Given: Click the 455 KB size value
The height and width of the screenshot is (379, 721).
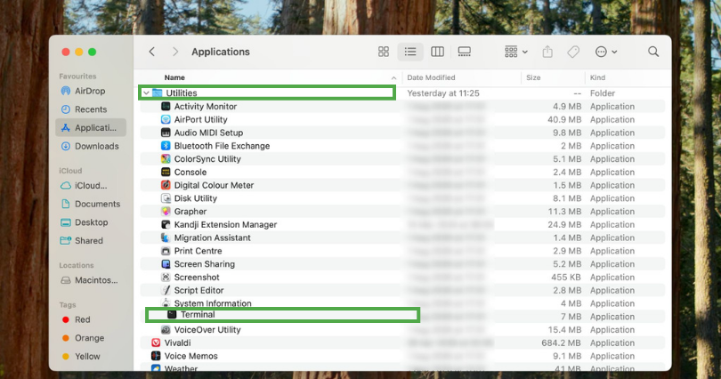Looking at the screenshot, I should 566,278.
